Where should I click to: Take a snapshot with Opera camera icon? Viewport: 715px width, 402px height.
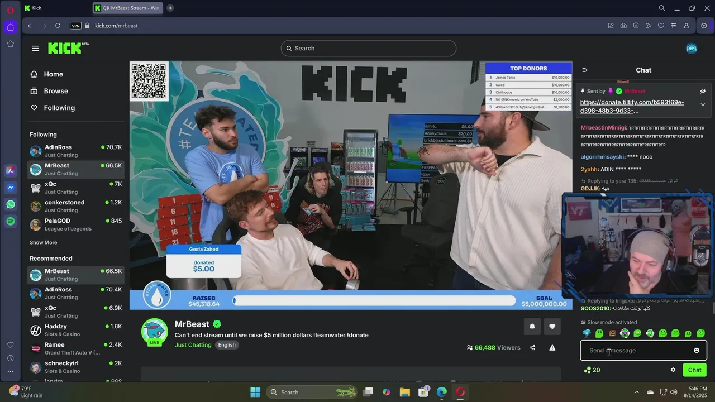(x=623, y=26)
